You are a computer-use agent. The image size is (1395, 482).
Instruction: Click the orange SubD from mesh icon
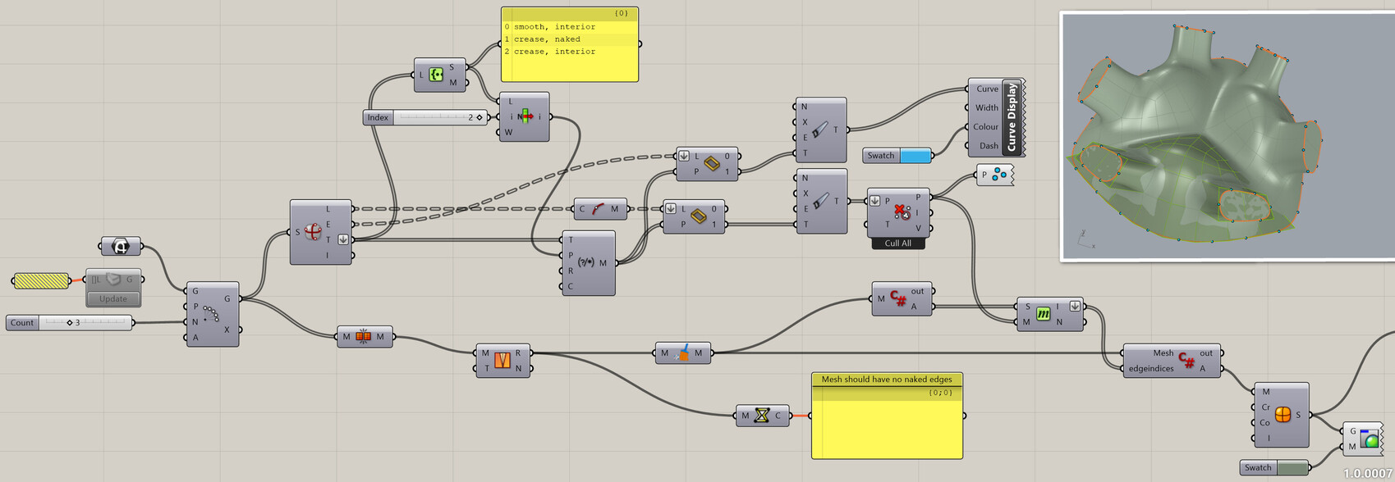point(1283,415)
